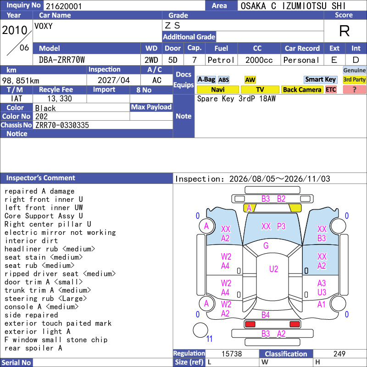Image resolution: width=367 pixels, height=367 pixels.
Task: Click inspection period 2026/08/05~2026/11/03
Action: (279, 179)
